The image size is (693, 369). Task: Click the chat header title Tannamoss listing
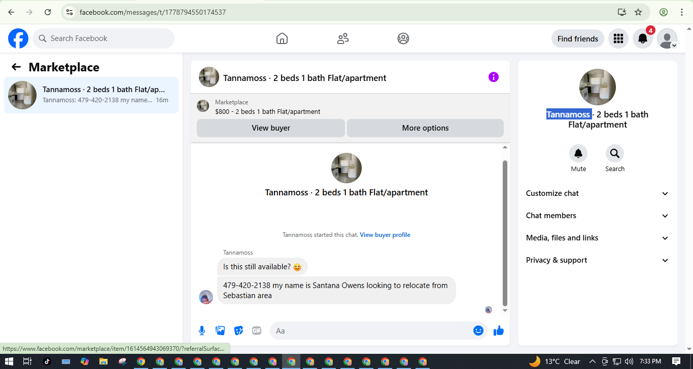point(305,78)
